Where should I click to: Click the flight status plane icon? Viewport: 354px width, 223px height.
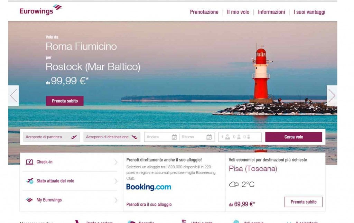[x=30, y=181]
